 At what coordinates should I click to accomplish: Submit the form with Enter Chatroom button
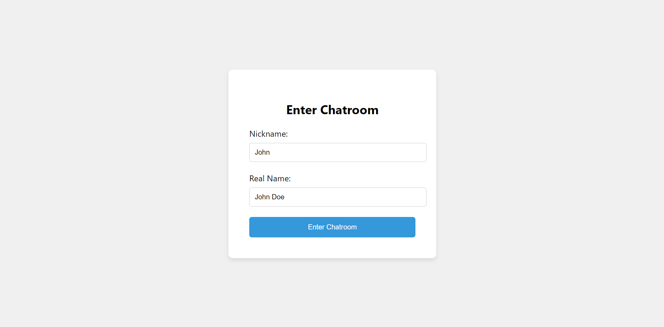click(x=332, y=227)
